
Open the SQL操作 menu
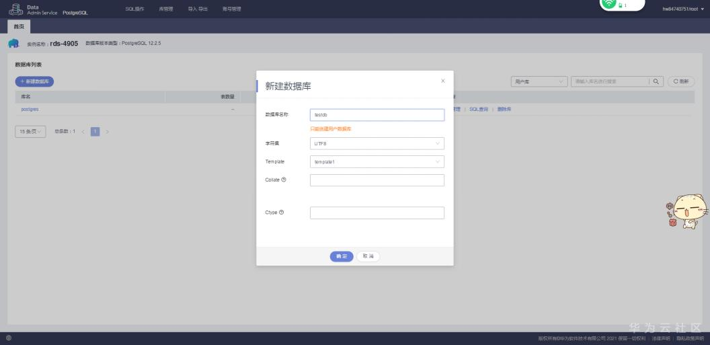pos(134,9)
